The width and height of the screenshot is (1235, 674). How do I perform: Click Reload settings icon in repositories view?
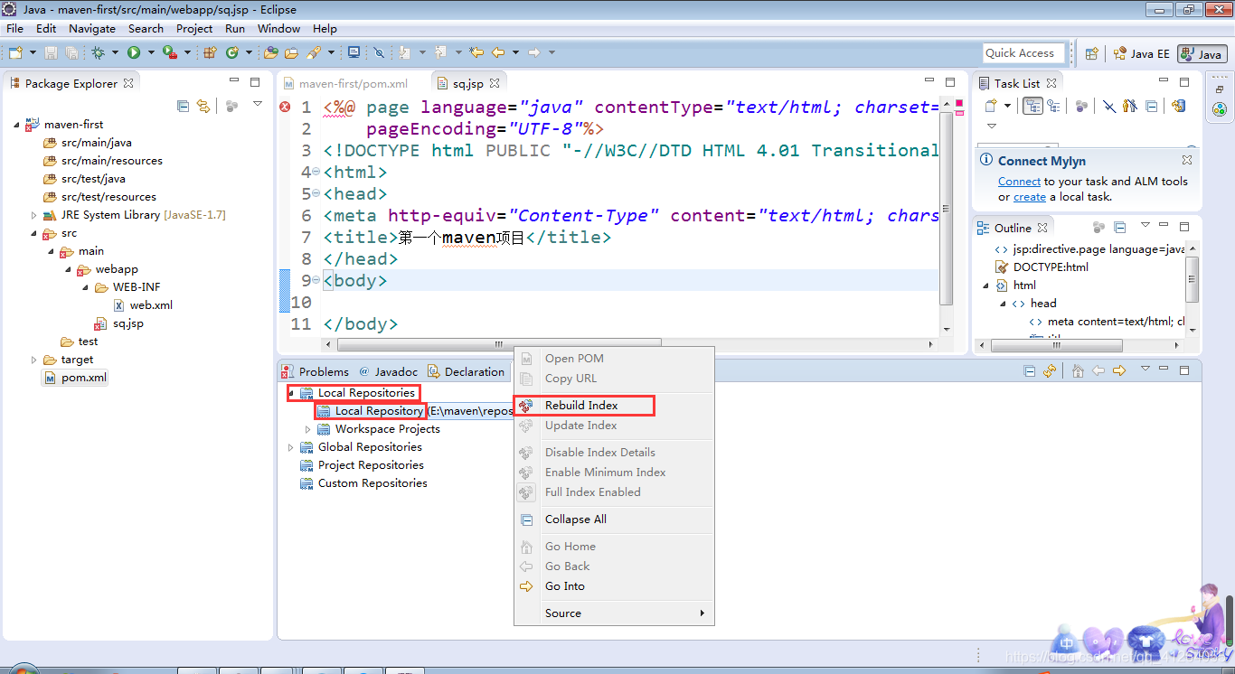point(1050,371)
